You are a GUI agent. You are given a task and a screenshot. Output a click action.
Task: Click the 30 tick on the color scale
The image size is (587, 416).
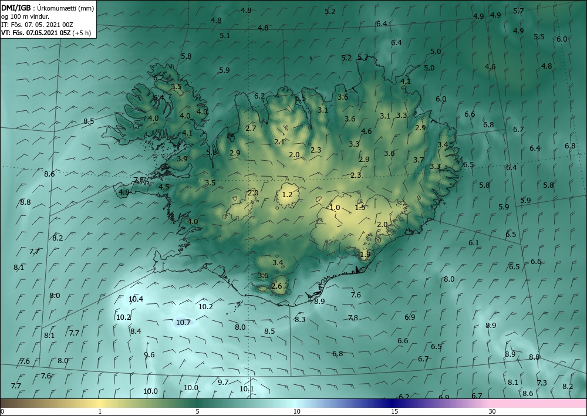(492, 412)
